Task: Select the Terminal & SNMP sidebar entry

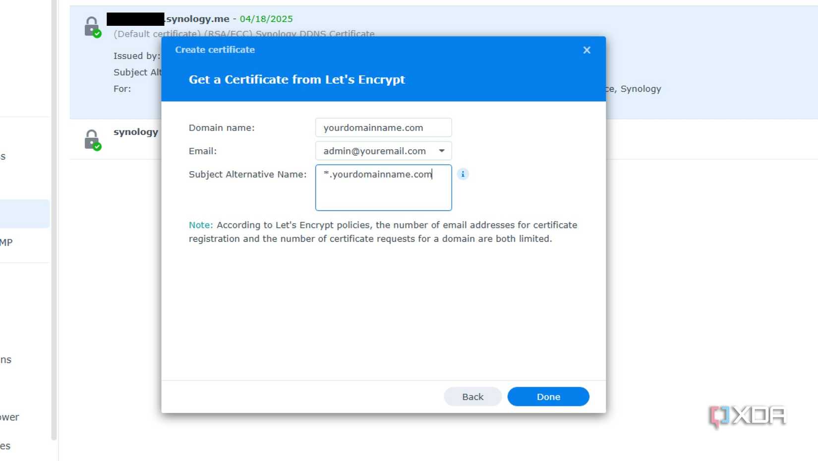Action: tap(9, 242)
